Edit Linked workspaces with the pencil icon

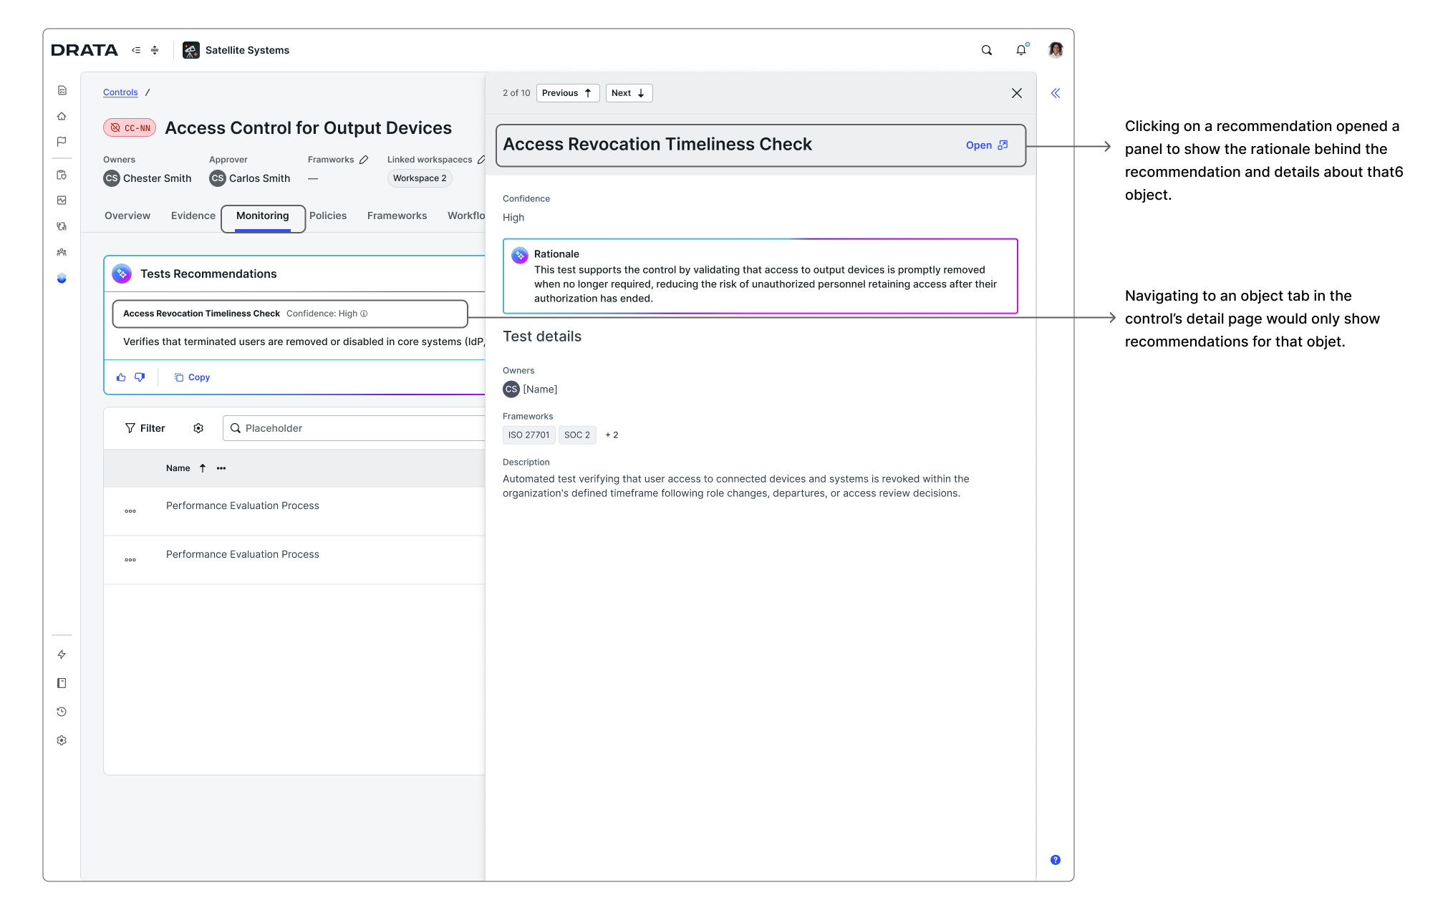481,160
